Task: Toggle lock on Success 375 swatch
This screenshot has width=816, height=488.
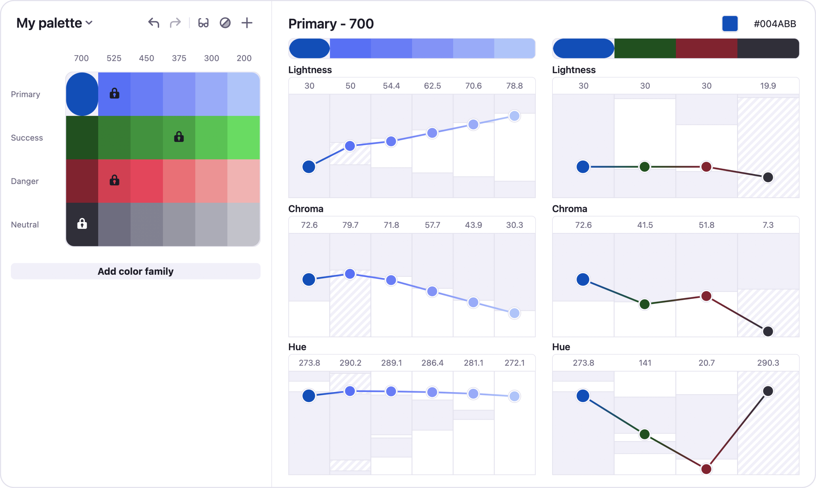Action: (x=179, y=137)
